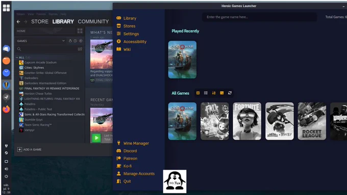Open Stores in Heroic sidebar
The width and height of the screenshot is (347, 195).
(126, 26)
